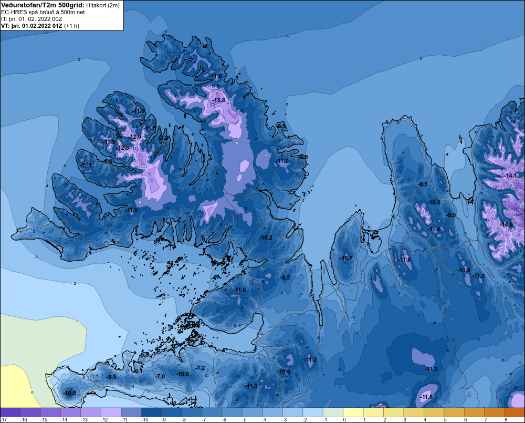This screenshot has height=423, width=525.
Task: Select the -10.5 temperature value
Action: click(70, 394)
